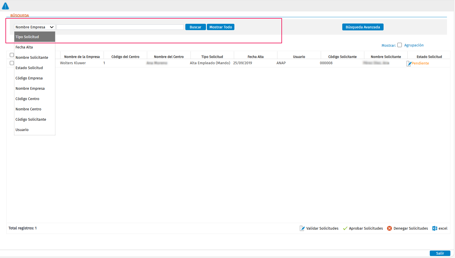This screenshot has height=258, width=455.
Task: Tick the select-all checkbox in table header
Action: click(12, 55)
